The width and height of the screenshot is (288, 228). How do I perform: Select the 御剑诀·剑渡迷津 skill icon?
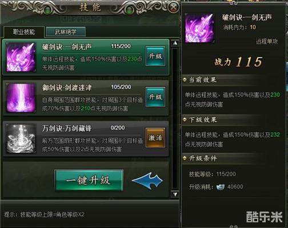[21, 98]
